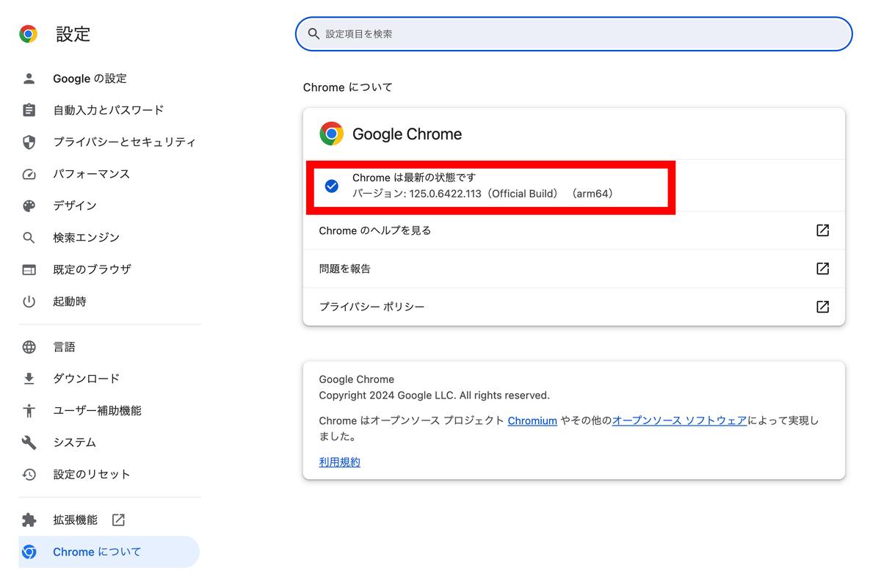Select the privacy and security shield icon
Viewport: 881px width, 587px height.
click(29, 142)
